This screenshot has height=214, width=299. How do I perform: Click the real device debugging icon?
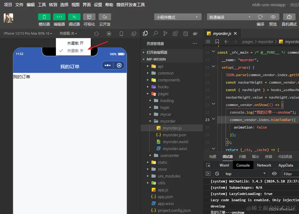coord(289,17)
